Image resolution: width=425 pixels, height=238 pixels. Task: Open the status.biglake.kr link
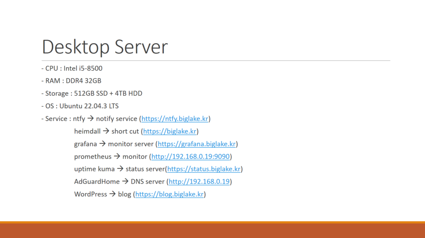click(204, 169)
